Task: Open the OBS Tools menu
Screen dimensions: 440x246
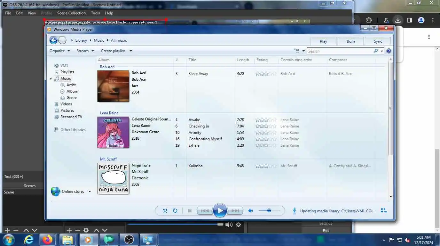Action: (x=95, y=13)
